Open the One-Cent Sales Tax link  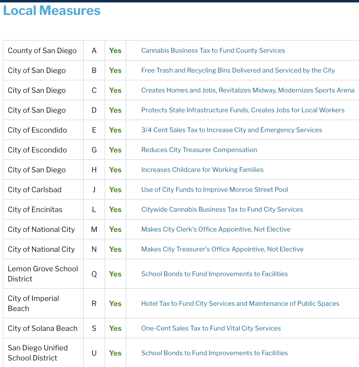click(211, 328)
